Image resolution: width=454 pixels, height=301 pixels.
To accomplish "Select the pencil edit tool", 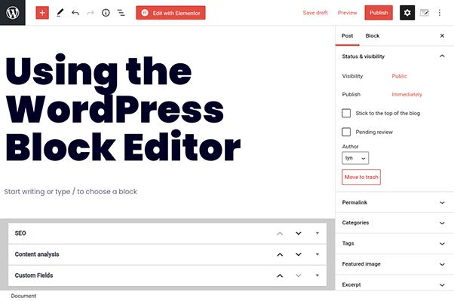I will tap(60, 13).
